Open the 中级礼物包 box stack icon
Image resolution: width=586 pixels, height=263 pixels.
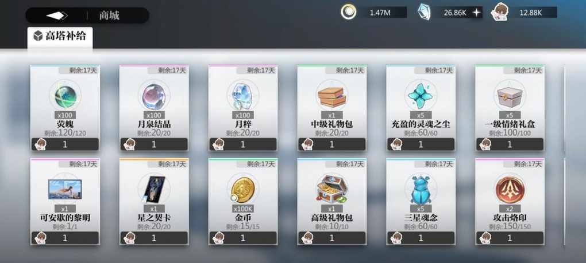click(x=331, y=96)
